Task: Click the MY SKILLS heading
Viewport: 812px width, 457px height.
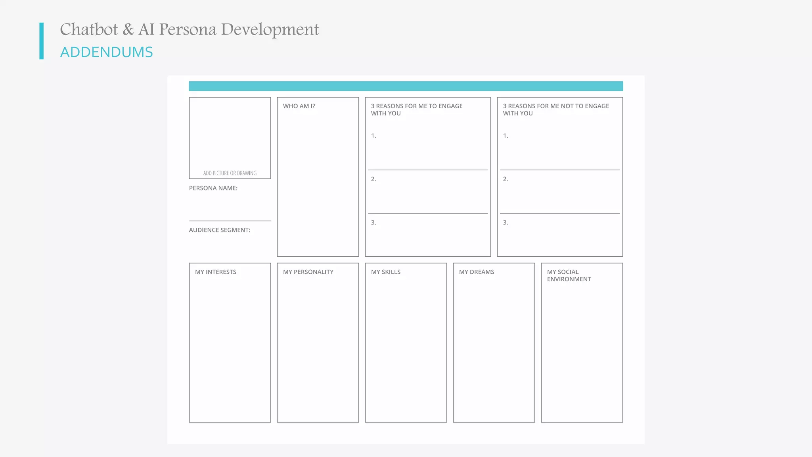Action: [386, 272]
